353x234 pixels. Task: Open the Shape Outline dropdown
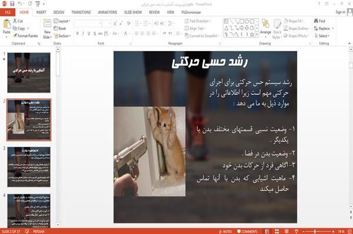pyautogui.click(x=297, y=29)
